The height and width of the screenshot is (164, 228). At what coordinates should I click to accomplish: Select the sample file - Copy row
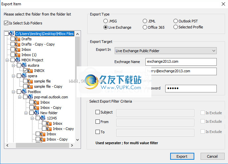48,86
